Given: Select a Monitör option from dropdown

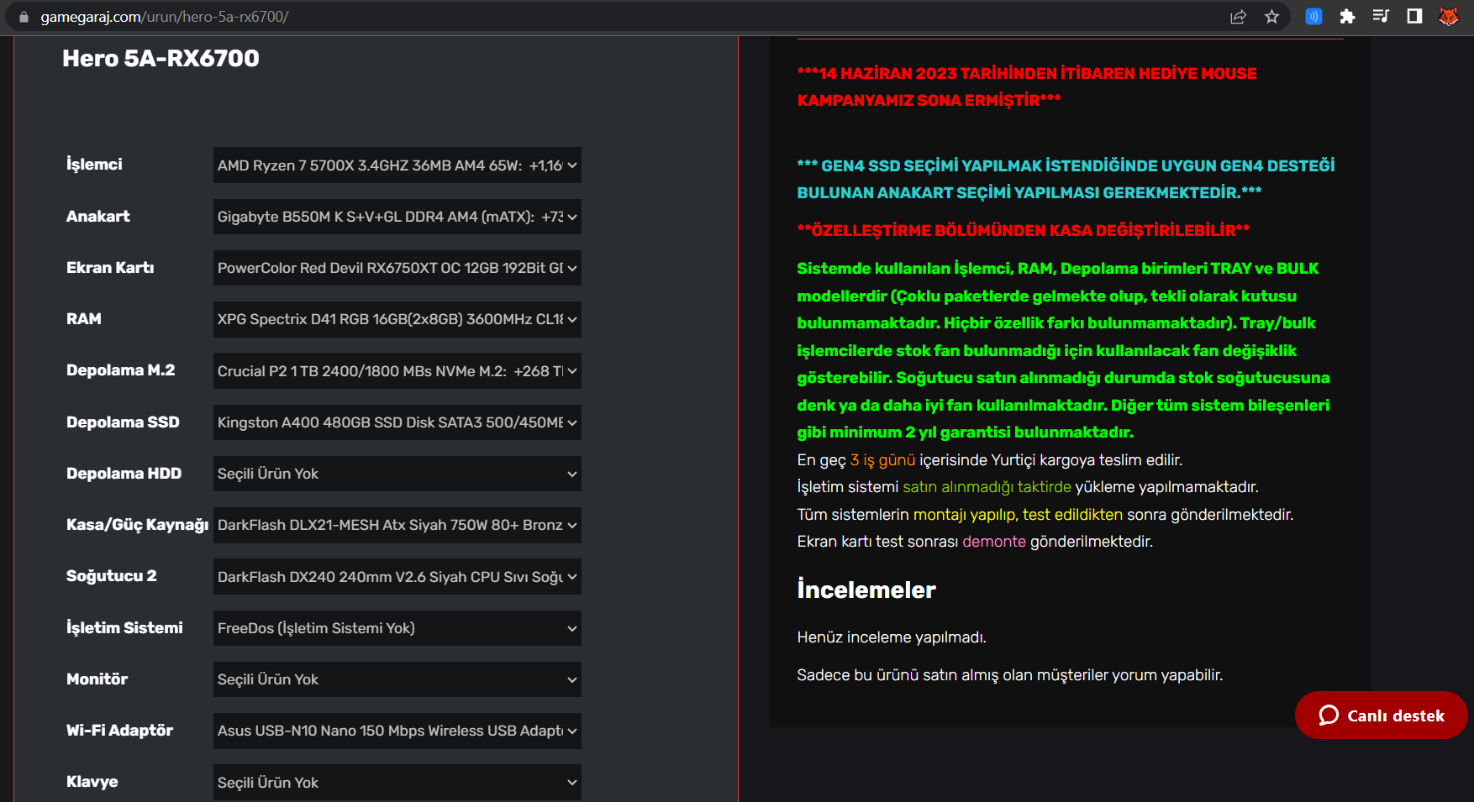Looking at the screenshot, I should click(397, 679).
